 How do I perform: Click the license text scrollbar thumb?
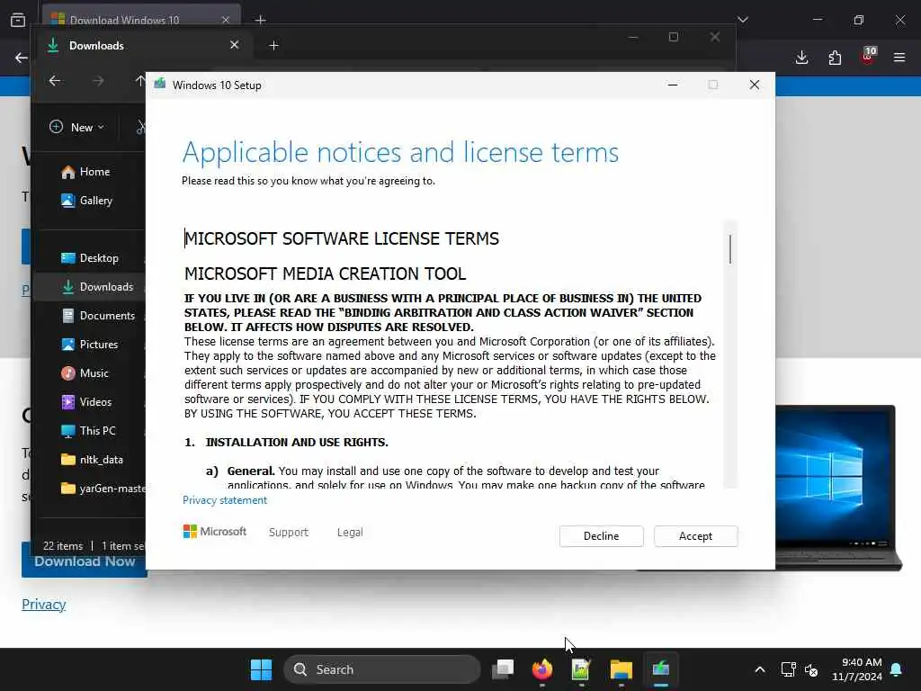730,249
